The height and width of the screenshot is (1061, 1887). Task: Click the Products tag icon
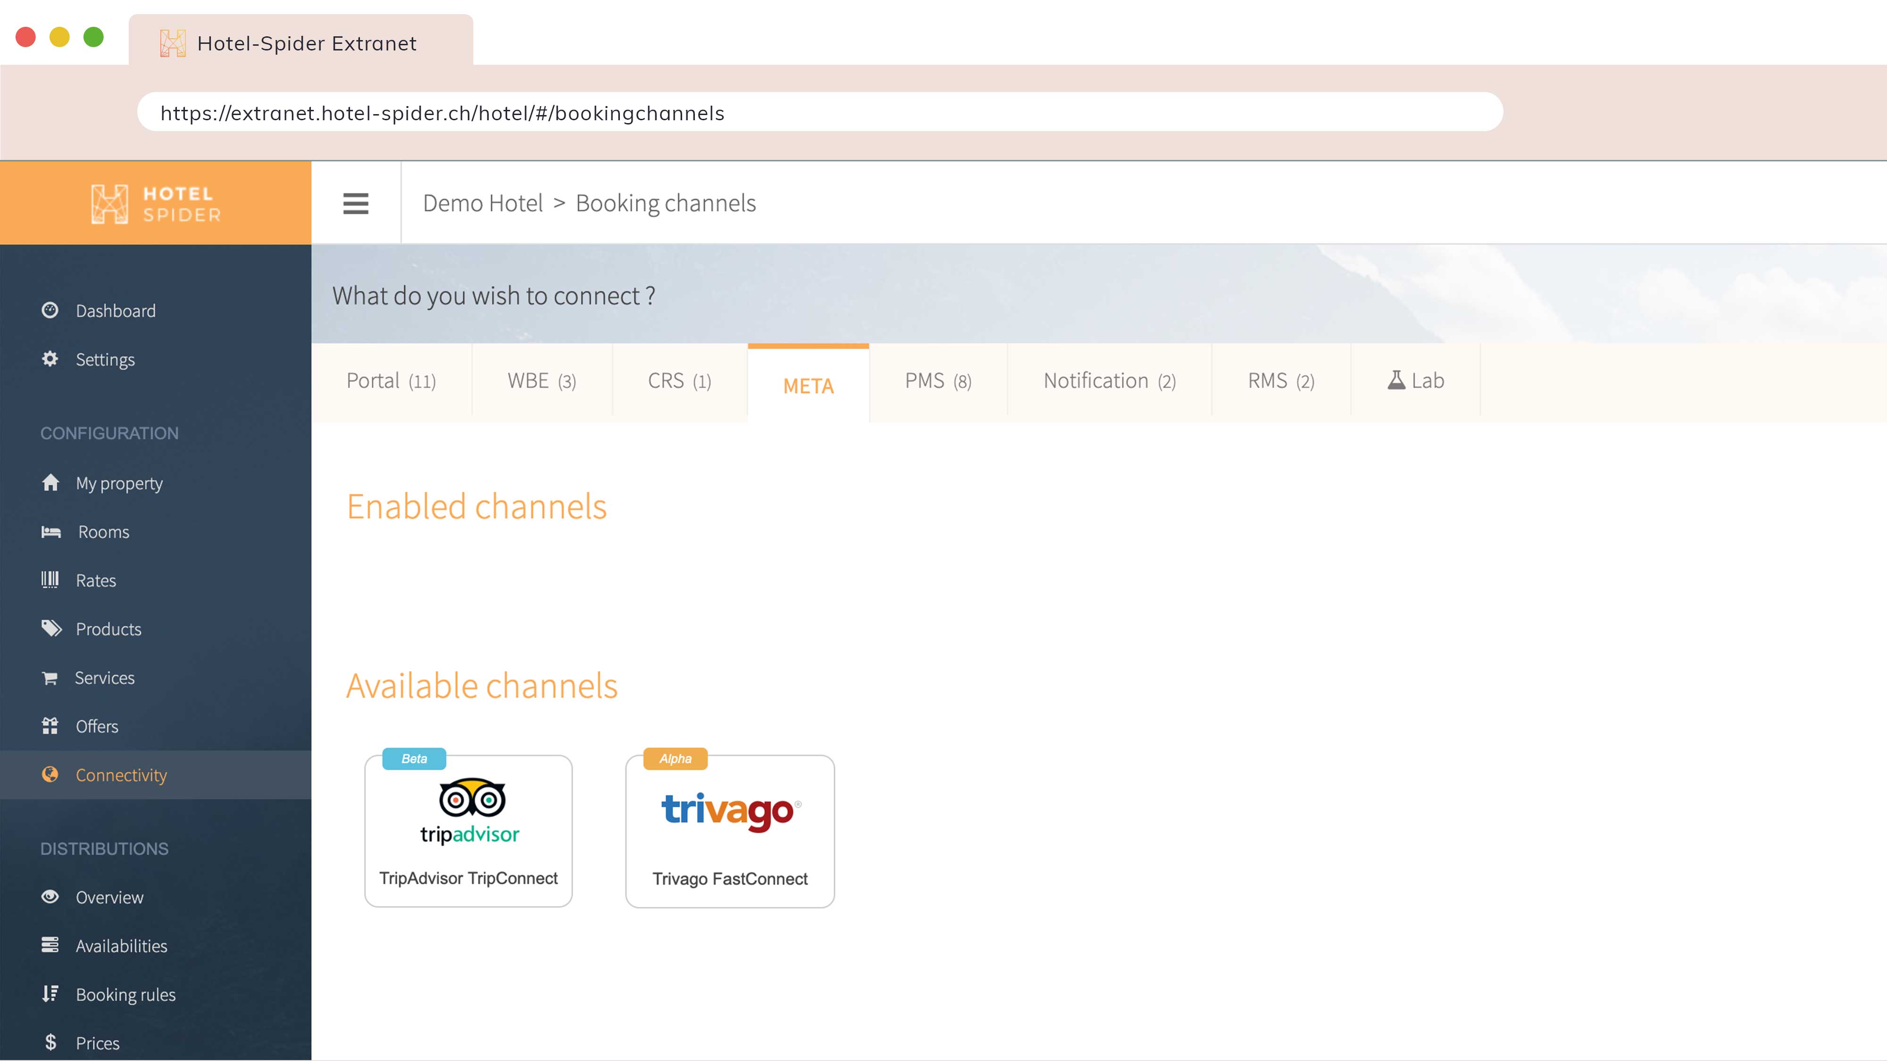pyautogui.click(x=50, y=628)
